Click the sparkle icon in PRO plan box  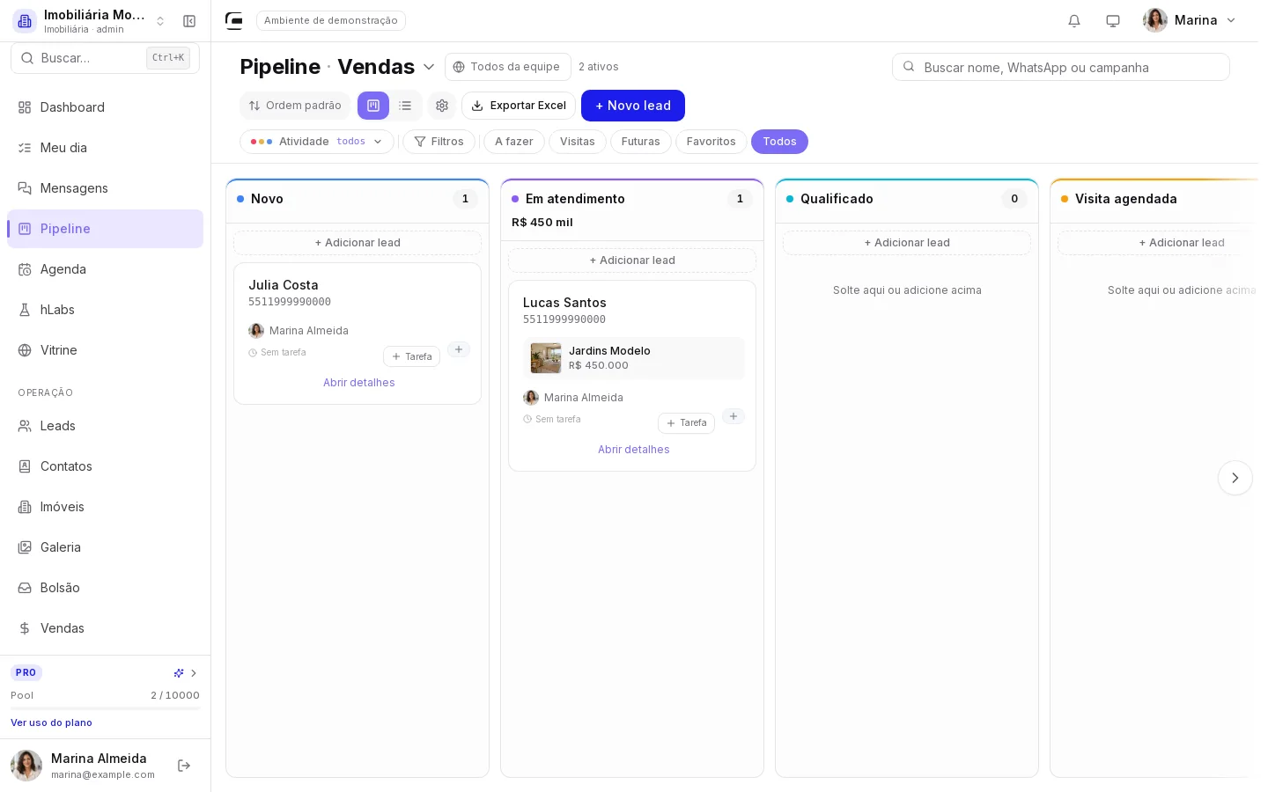[179, 673]
